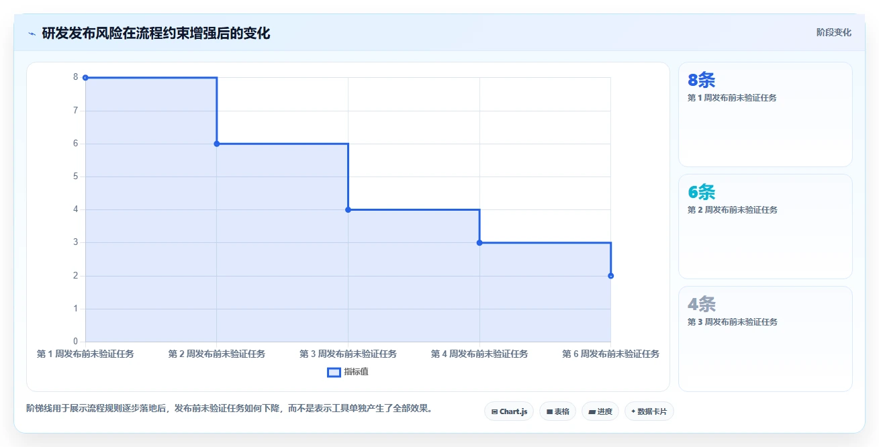Click the y-axis value 0

tap(76, 342)
